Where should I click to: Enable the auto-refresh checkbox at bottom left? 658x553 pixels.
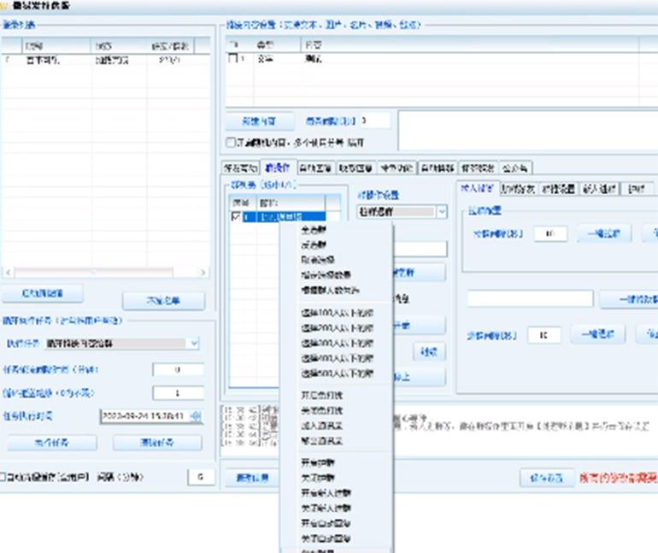coord(3,476)
